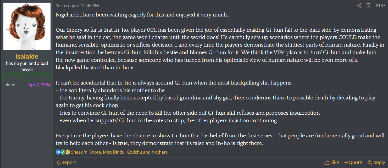Click the 'Yesterday at 12:36 PM' timestamp
Viewport: 388px width, 168px height.
(x=77, y=5)
